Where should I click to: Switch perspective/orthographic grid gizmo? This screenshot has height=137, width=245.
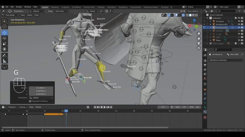pyautogui.click(x=199, y=48)
